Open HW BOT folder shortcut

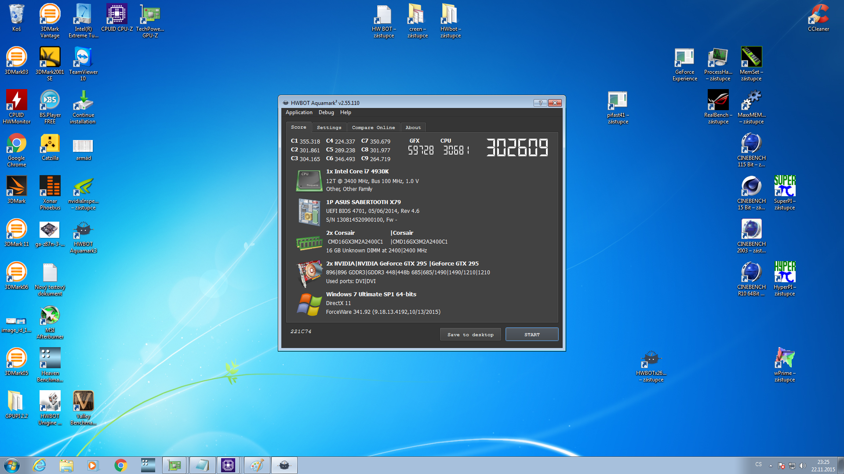[x=384, y=21]
